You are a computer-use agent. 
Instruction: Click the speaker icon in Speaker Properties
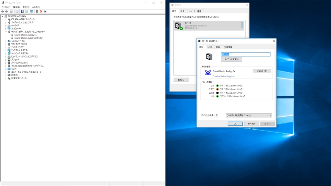coord(209,57)
